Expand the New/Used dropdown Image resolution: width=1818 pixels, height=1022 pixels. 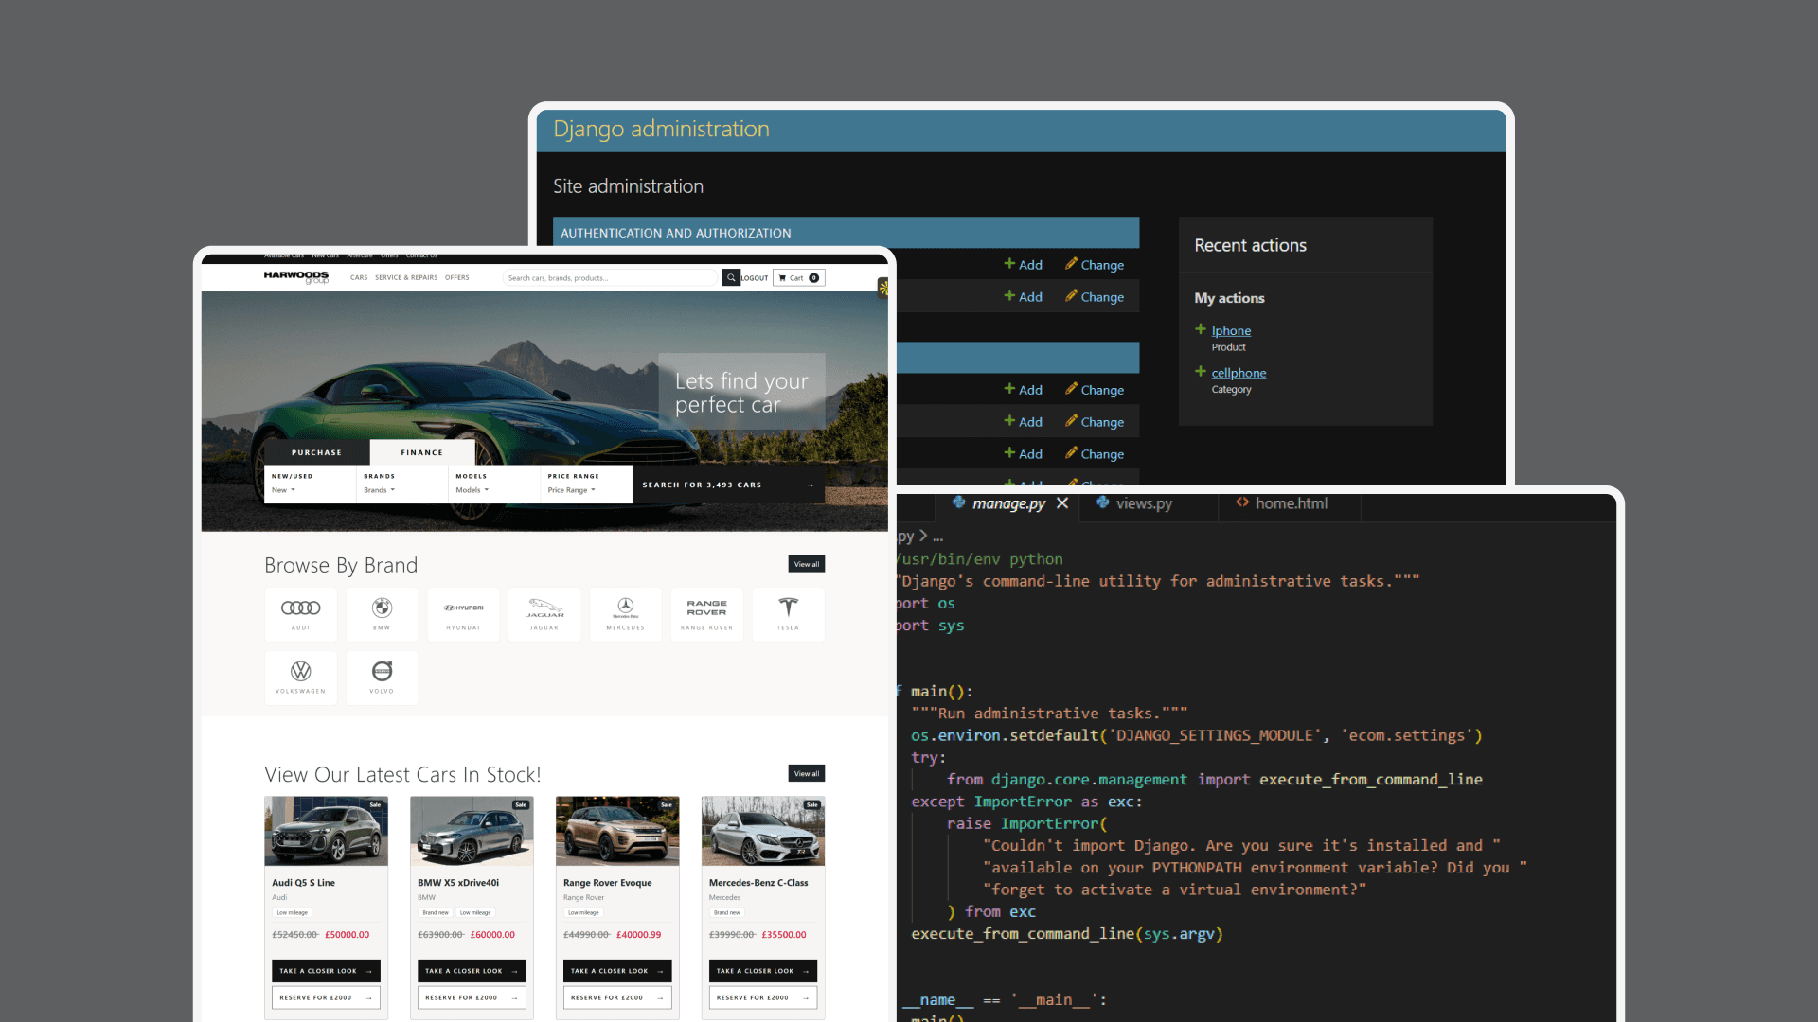(283, 490)
